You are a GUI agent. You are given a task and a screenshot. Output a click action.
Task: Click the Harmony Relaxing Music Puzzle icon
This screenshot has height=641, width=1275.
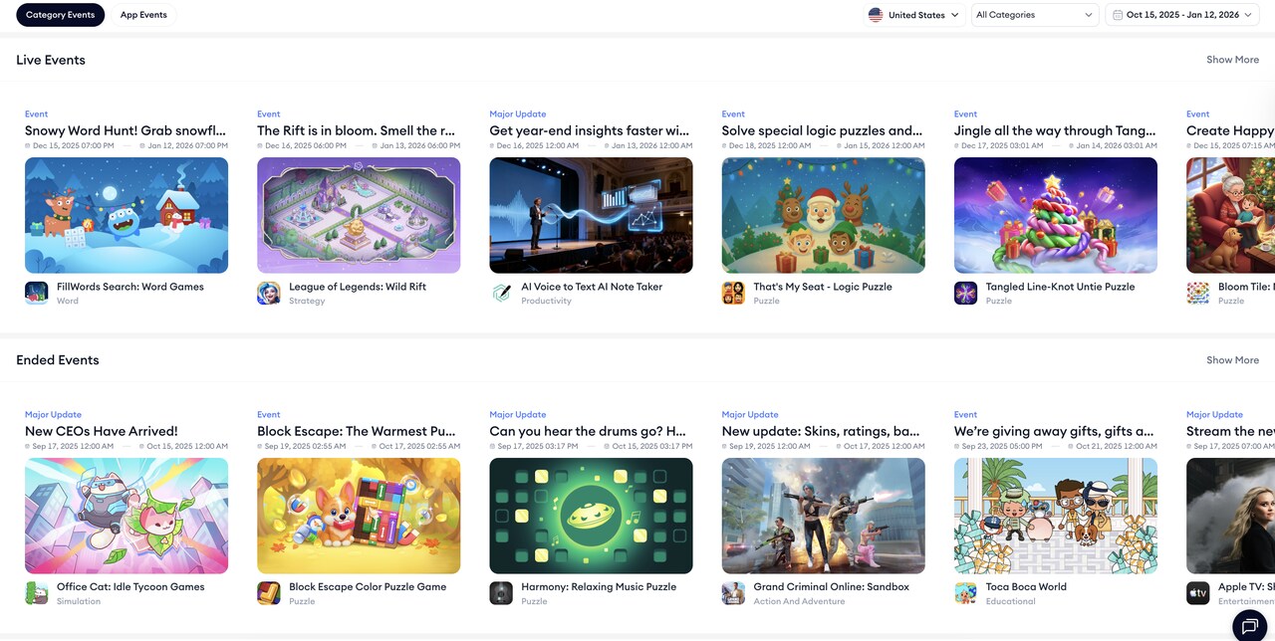pyautogui.click(x=501, y=593)
